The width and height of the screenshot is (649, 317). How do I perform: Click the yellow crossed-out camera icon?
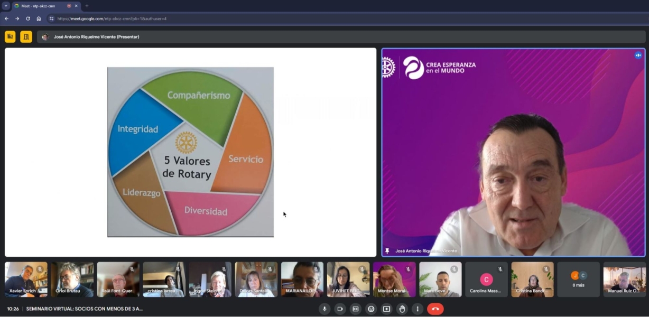click(x=10, y=36)
